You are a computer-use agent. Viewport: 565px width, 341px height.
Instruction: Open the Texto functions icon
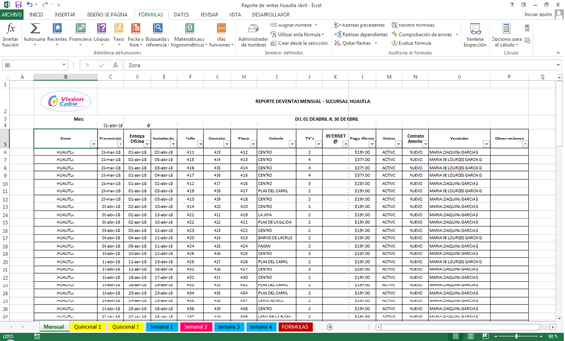coord(119,28)
